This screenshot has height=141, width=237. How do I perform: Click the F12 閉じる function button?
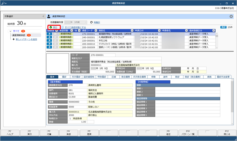[x=227, y=133]
